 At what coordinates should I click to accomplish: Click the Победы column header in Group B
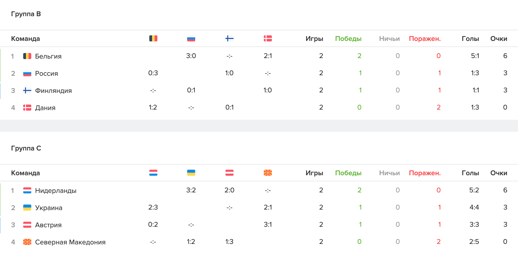(348, 39)
